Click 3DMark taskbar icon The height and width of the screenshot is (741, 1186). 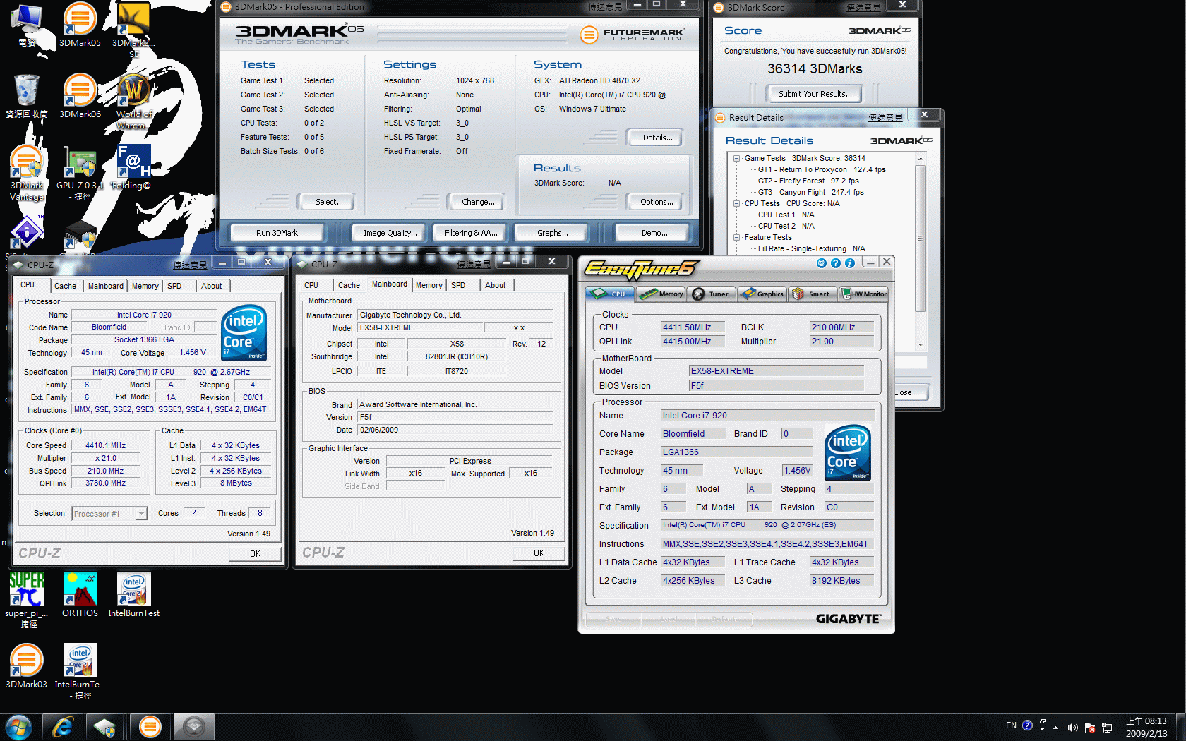(x=150, y=727)
